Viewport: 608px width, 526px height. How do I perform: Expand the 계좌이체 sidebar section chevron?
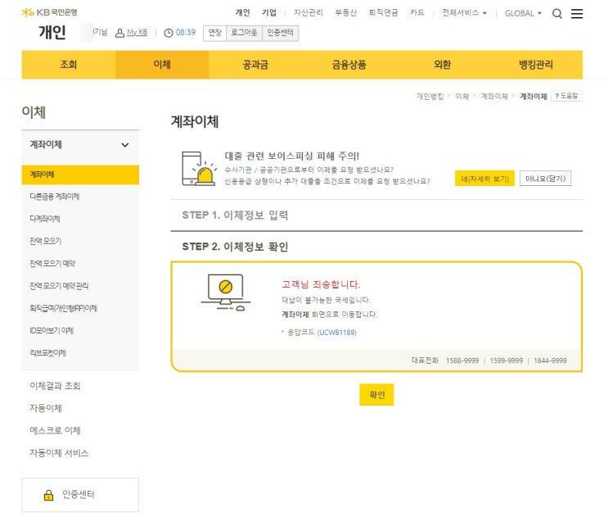pyautogui.click(x=125, y=145)
